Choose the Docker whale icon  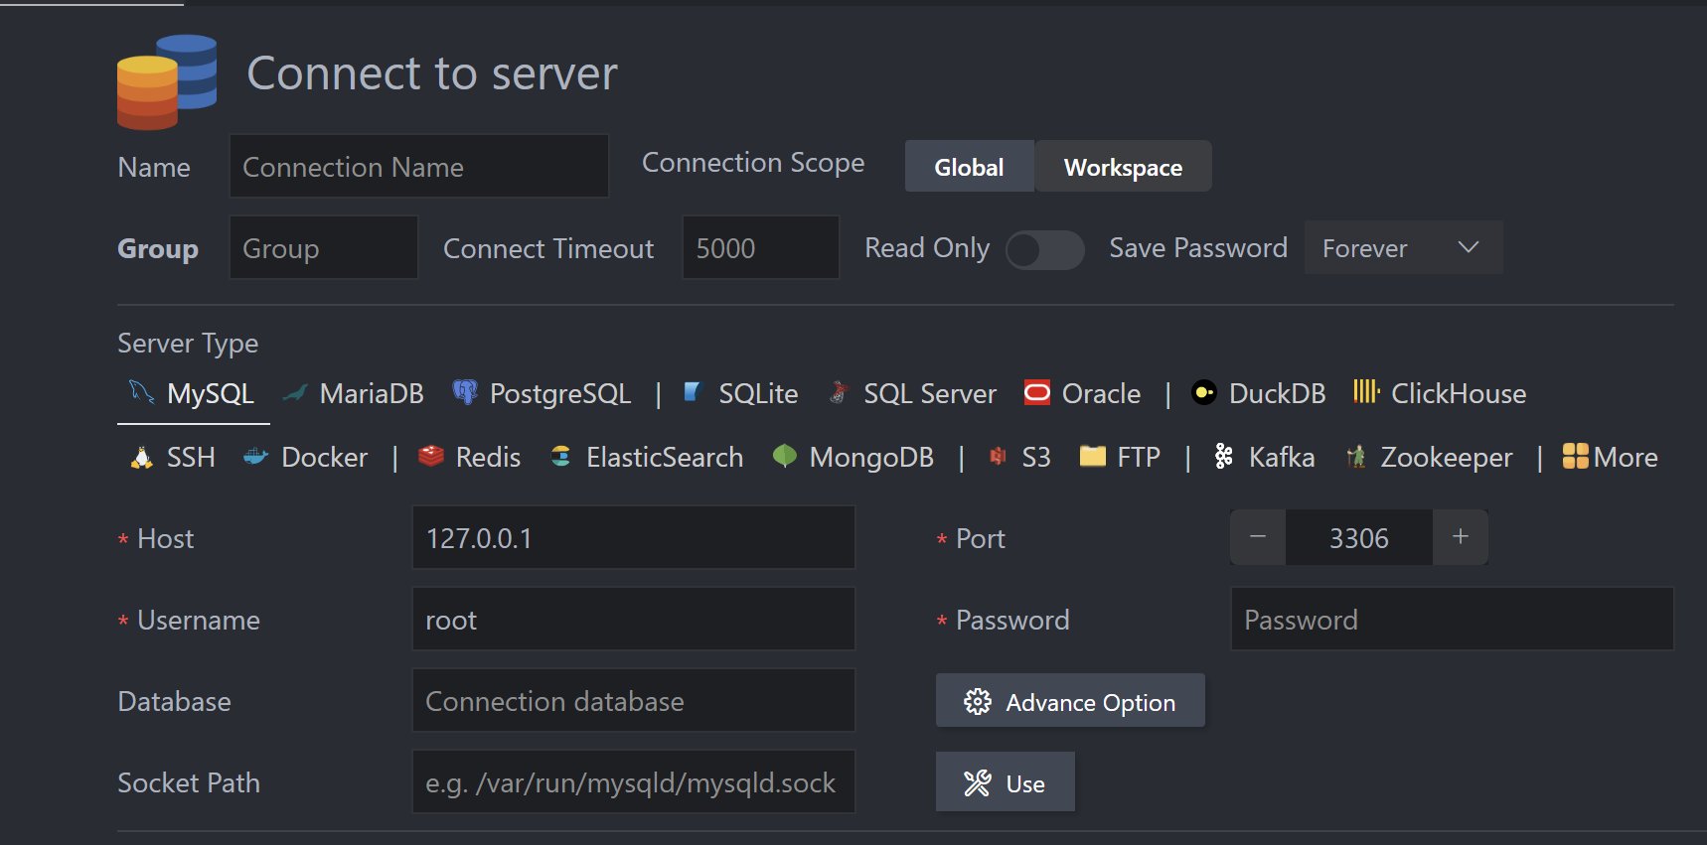pos(256,457)
